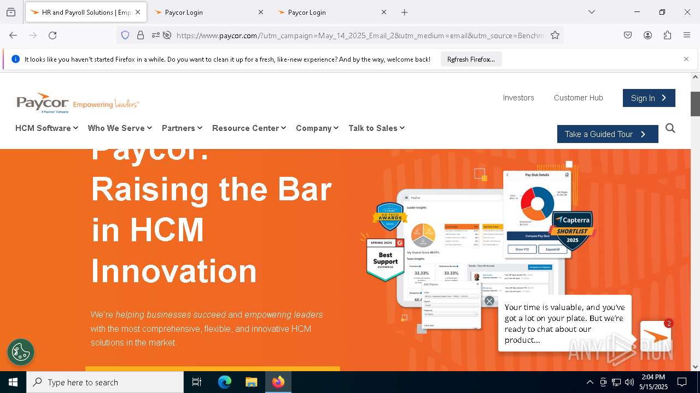This screenshot has height=393, width=700.
Task: Expand the HCM Software menu
Action: pos(46,128)
